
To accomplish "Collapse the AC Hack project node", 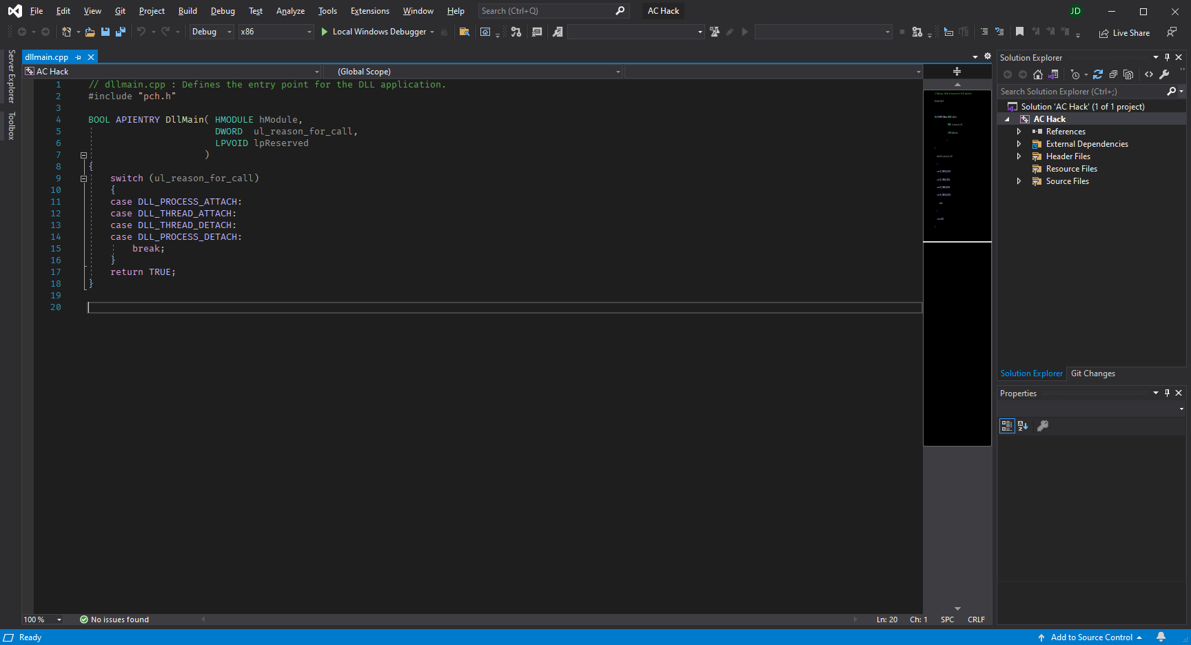I will click(1007, 119).
